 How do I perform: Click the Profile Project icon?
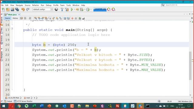[82, 9]
